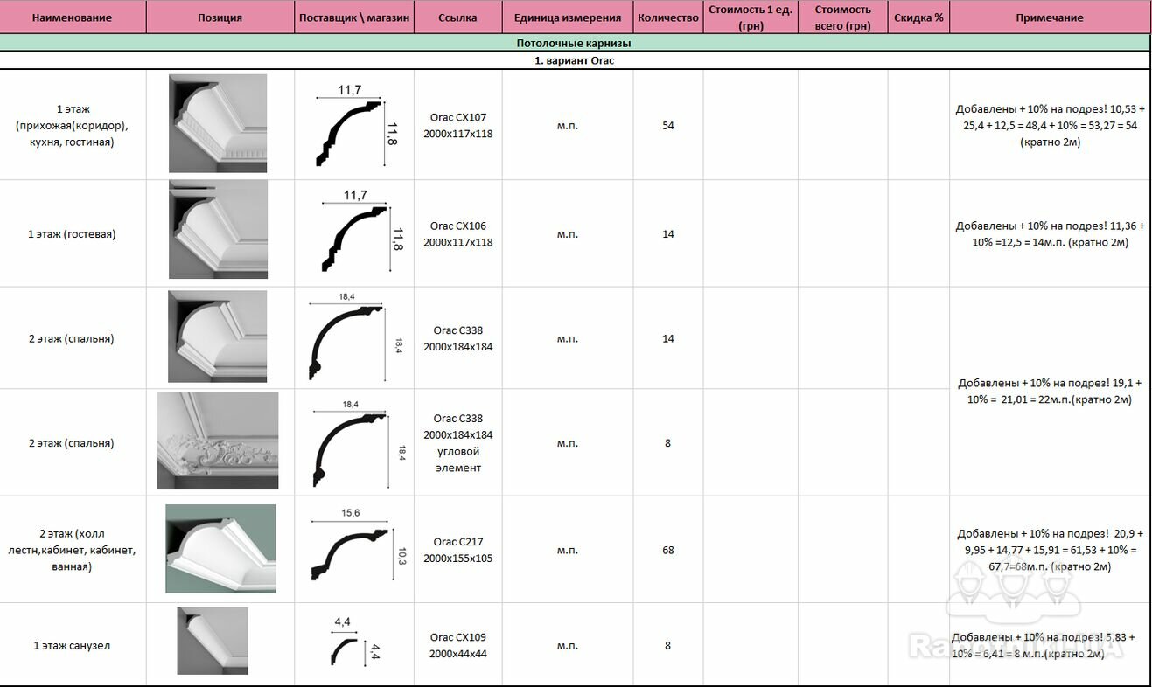Viewport: 1152px width, 687px height.
Task: Select the cornice photo in the 1 этаж санузел row
Action: [x=213, y=641]
